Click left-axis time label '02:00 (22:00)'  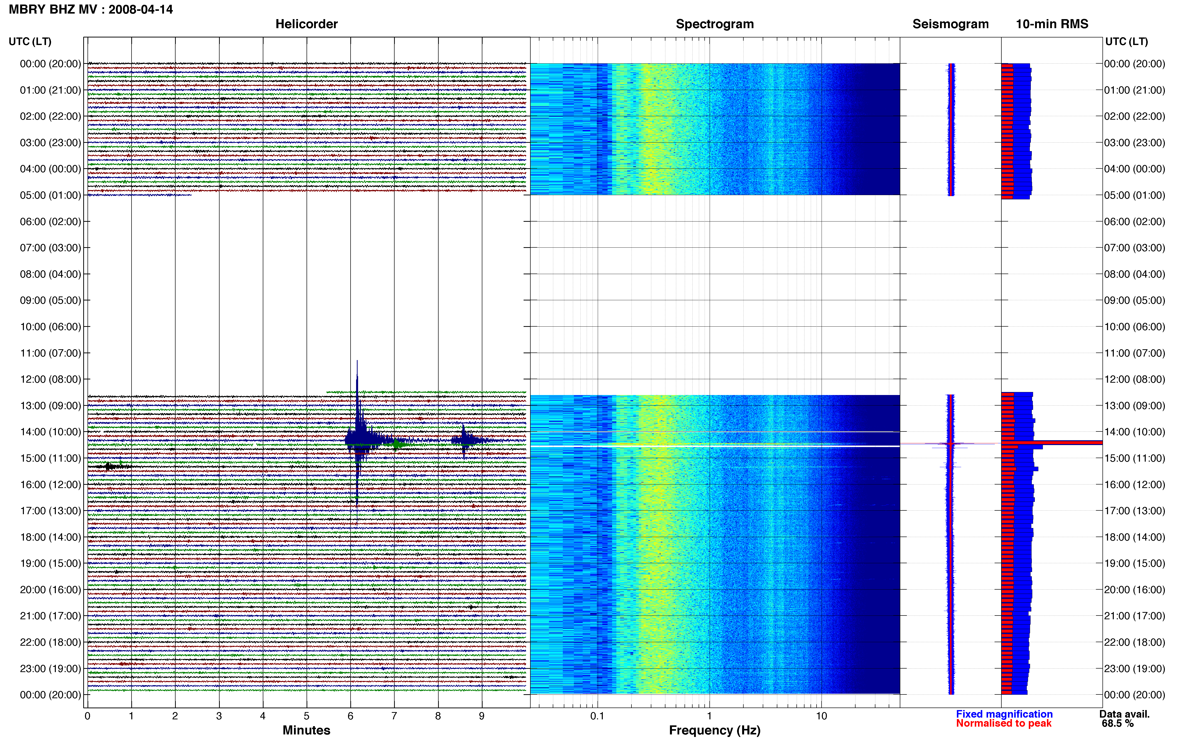tap(50, 116)
